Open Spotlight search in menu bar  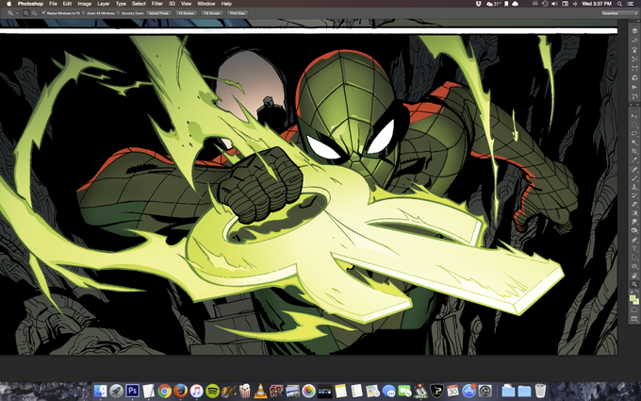pos(619,4)
